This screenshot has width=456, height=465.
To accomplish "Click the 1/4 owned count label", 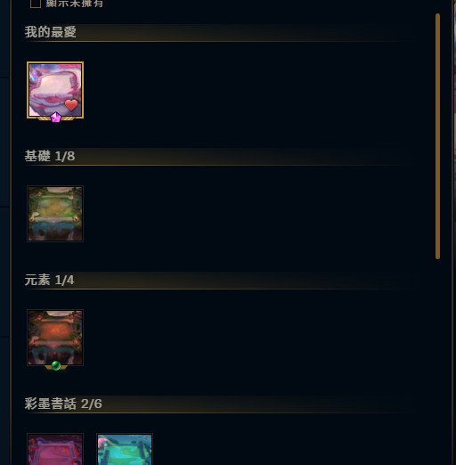I will (x=64, y=281).
